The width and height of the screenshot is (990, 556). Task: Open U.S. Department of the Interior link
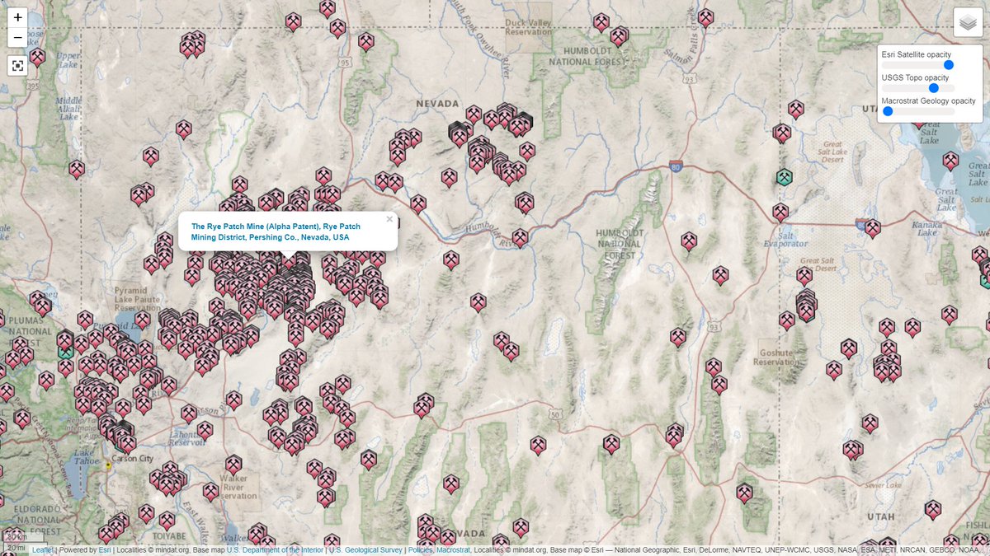[275, 549]
